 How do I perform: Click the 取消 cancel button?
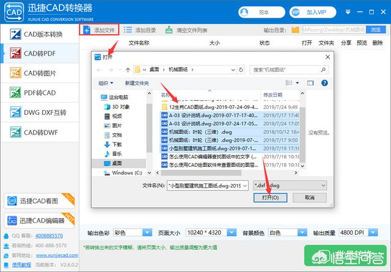(x=310, y=197)
